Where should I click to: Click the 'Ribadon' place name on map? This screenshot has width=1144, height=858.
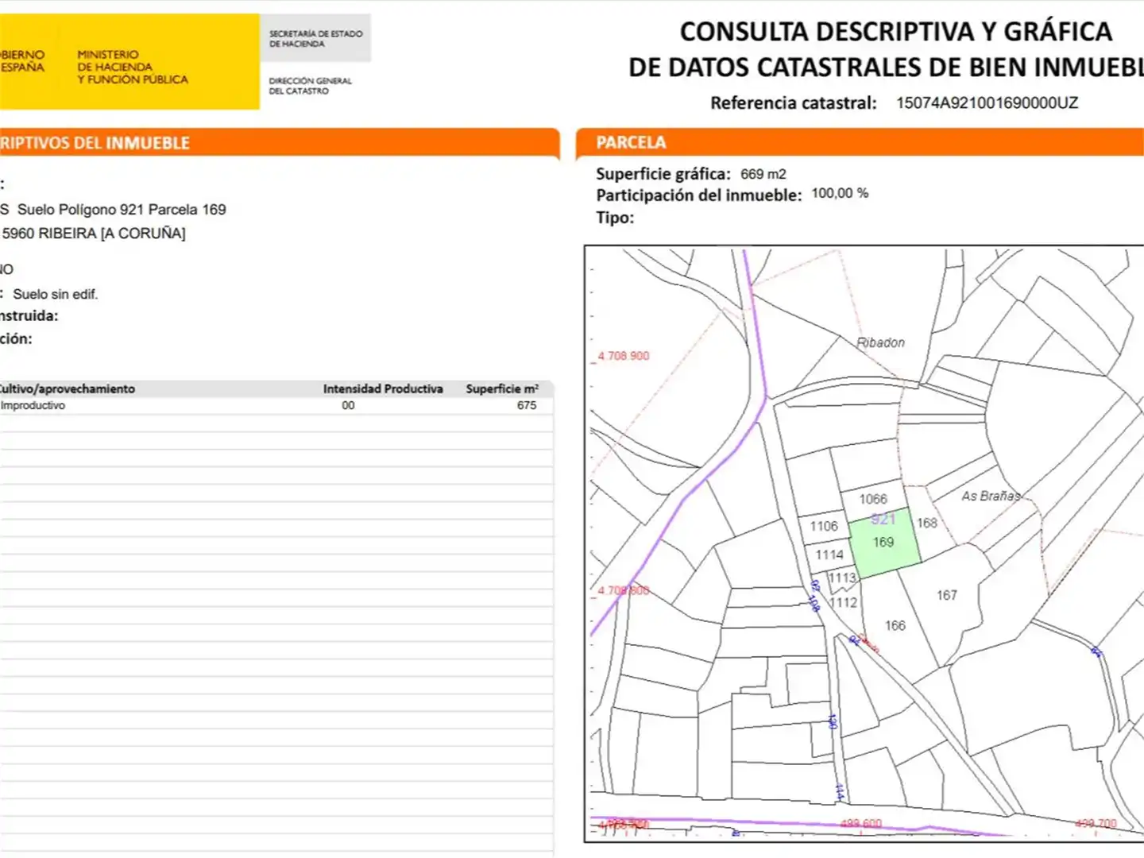click(x=880, y=342)
